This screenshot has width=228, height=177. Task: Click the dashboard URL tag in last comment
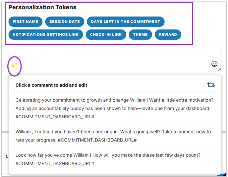[55, 163]
